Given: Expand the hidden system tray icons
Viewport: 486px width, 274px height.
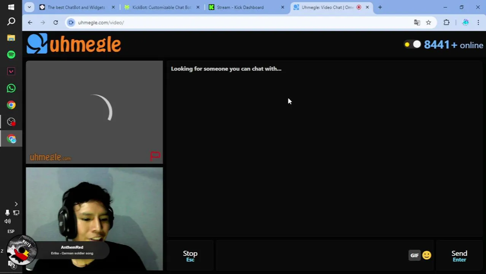Looking at the screenshot, I should click(16, 204).
